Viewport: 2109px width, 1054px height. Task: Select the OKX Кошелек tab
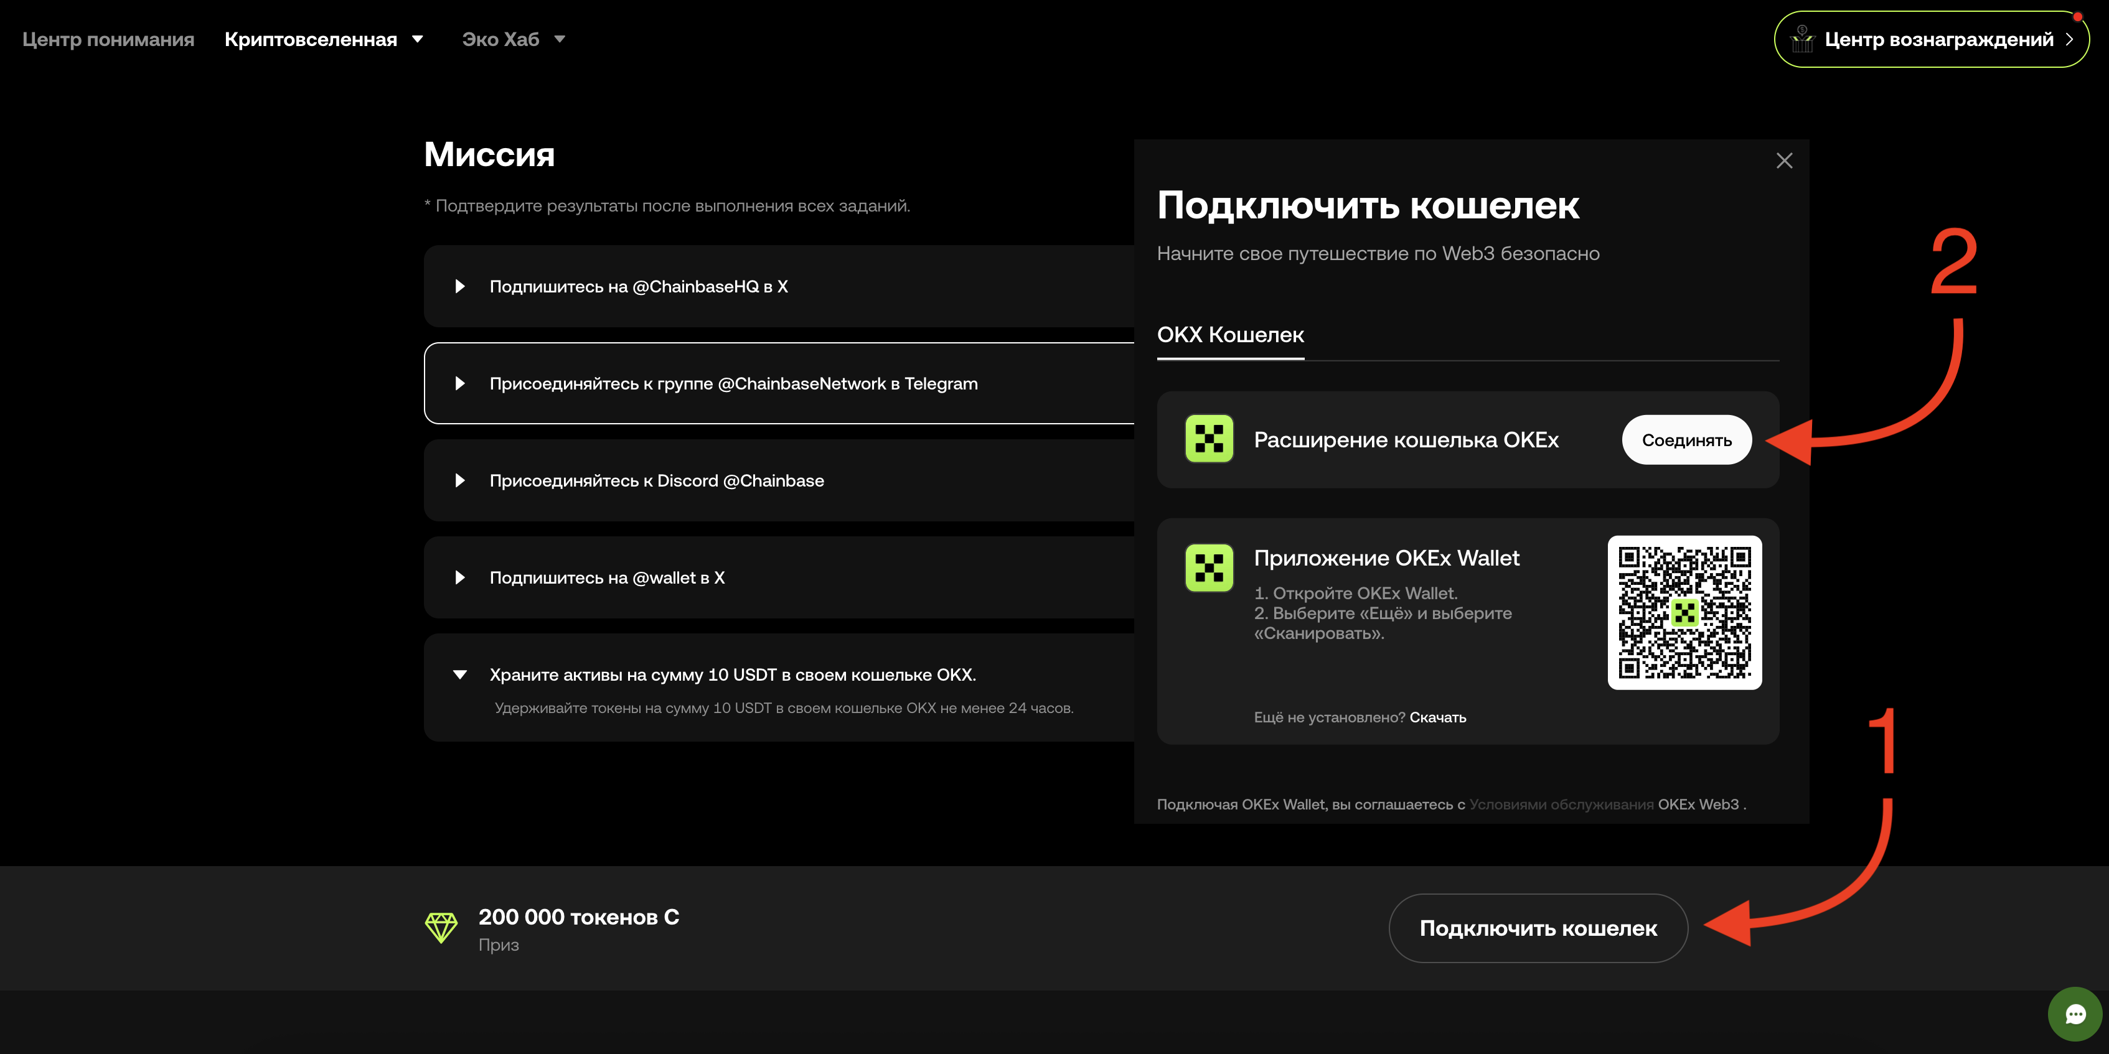click(1229, 335)
